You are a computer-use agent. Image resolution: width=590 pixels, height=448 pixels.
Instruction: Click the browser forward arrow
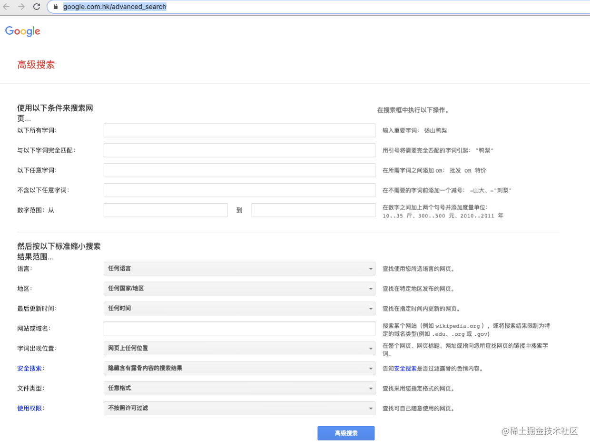click(21, 7)
